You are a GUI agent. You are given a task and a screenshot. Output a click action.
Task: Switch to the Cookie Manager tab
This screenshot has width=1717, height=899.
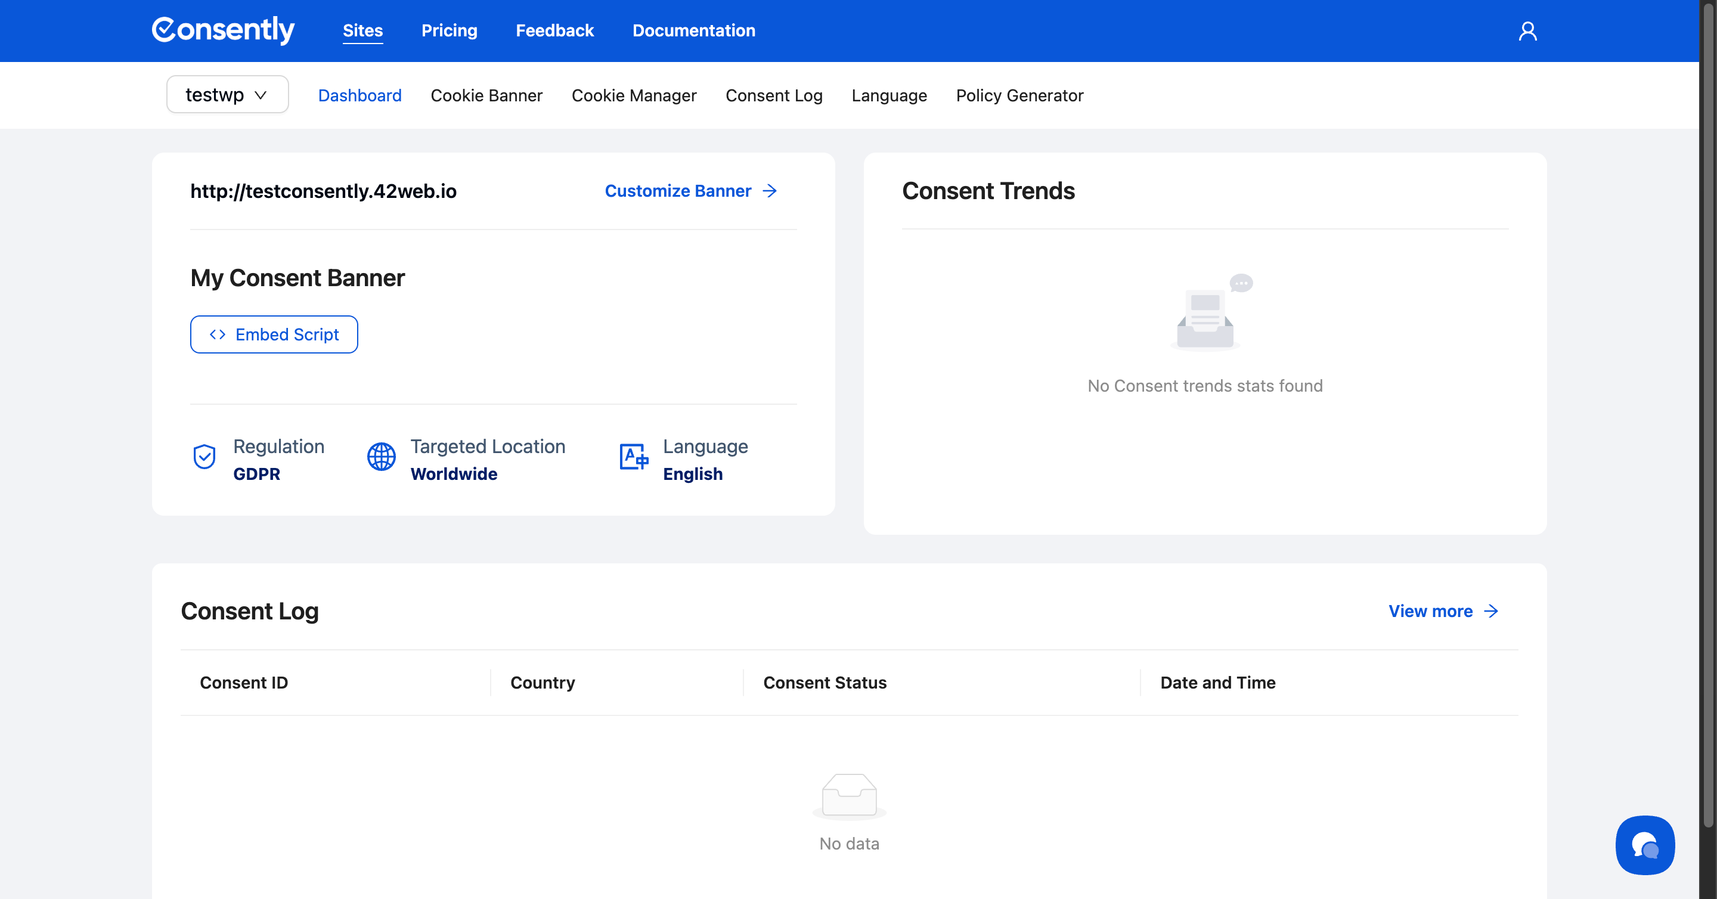[633, 95]
